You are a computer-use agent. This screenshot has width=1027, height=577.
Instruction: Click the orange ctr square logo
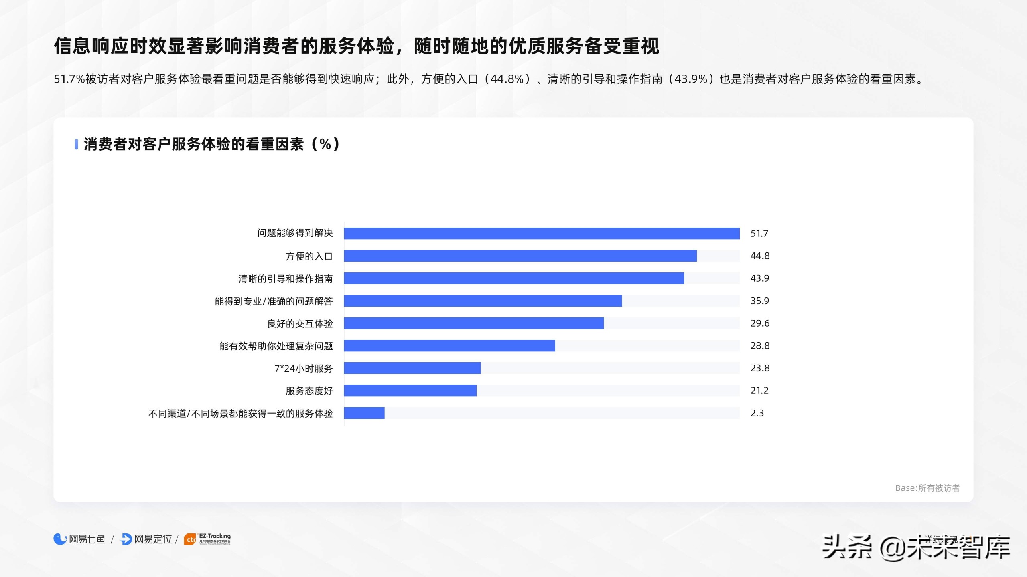(190, 540)
